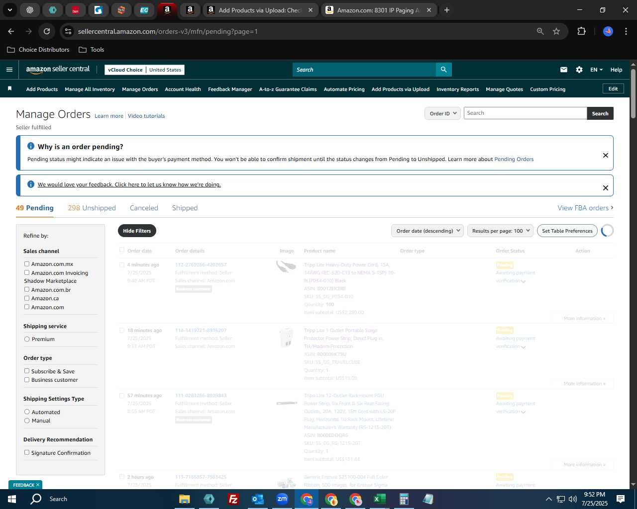Open View FBA orders link
Viewport: 637px width, 509px height.
(585, 208)
